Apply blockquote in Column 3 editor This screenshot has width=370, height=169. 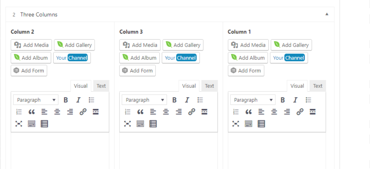coord(140,112)
